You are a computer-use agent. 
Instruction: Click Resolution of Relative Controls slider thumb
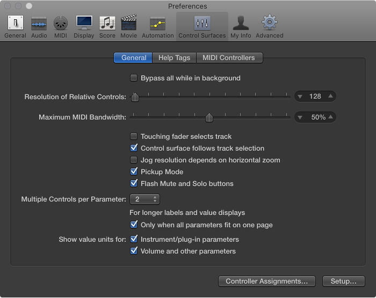point(135,97)
